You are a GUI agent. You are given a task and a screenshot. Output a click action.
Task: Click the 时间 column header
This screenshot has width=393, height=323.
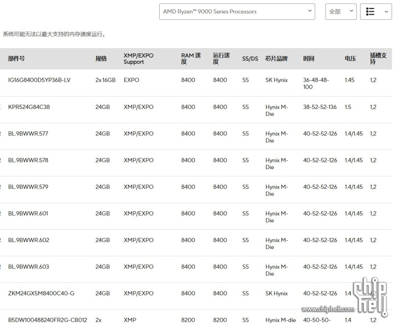click(309, 59)
